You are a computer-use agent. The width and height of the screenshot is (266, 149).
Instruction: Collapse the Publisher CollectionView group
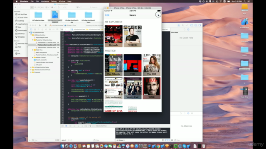coord(33,40)
